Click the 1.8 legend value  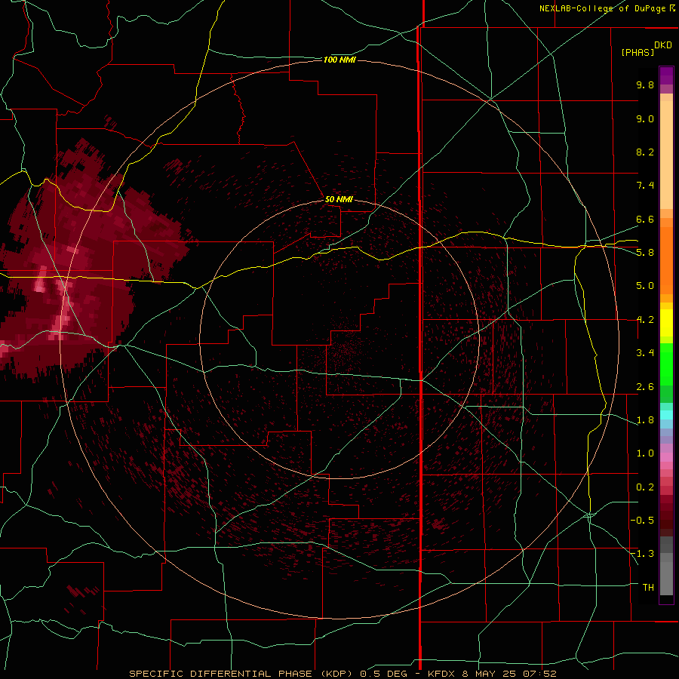pos(645,420)
